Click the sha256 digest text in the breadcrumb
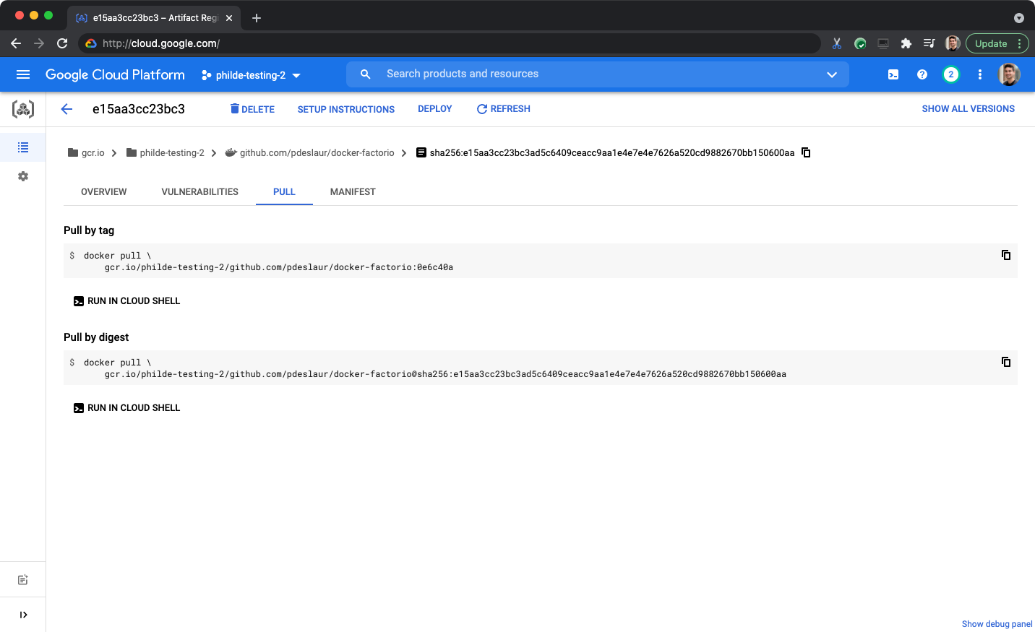This screenshot has width=1035, height=632. tap(612, 153)
